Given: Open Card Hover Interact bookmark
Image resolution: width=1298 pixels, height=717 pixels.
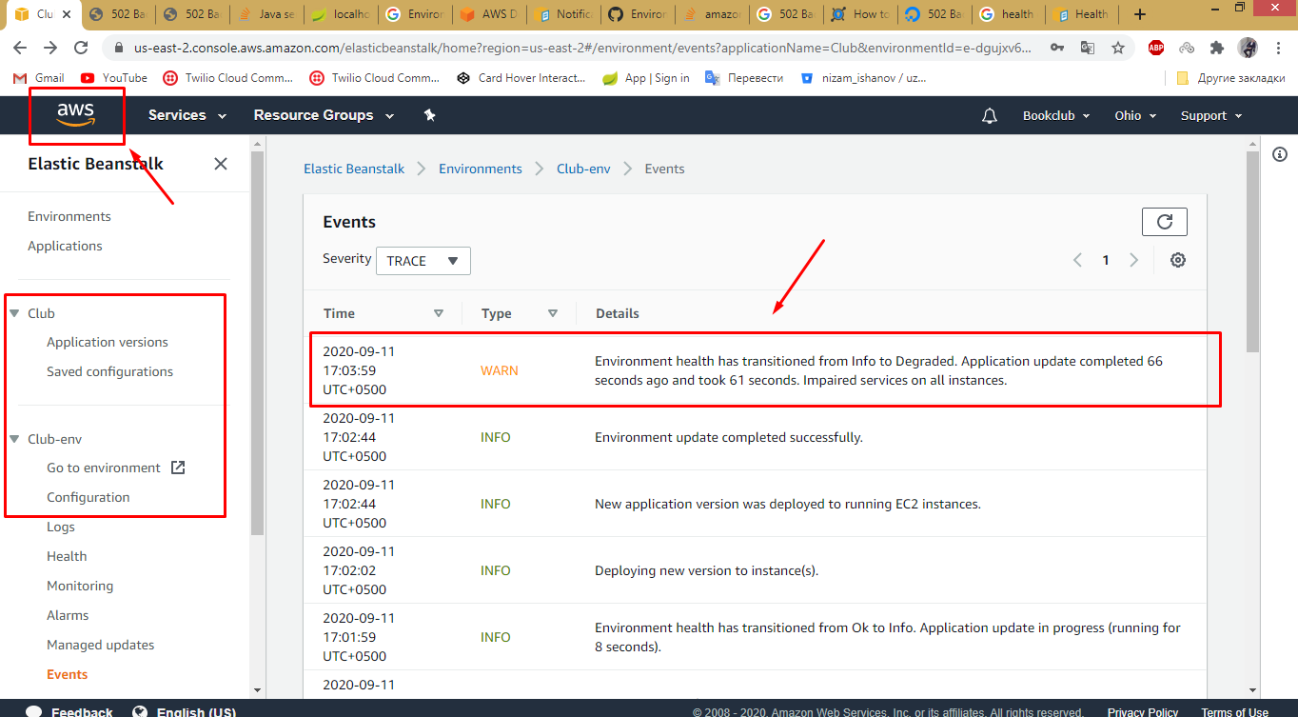Looking at the screenshot, I should 521,78.
